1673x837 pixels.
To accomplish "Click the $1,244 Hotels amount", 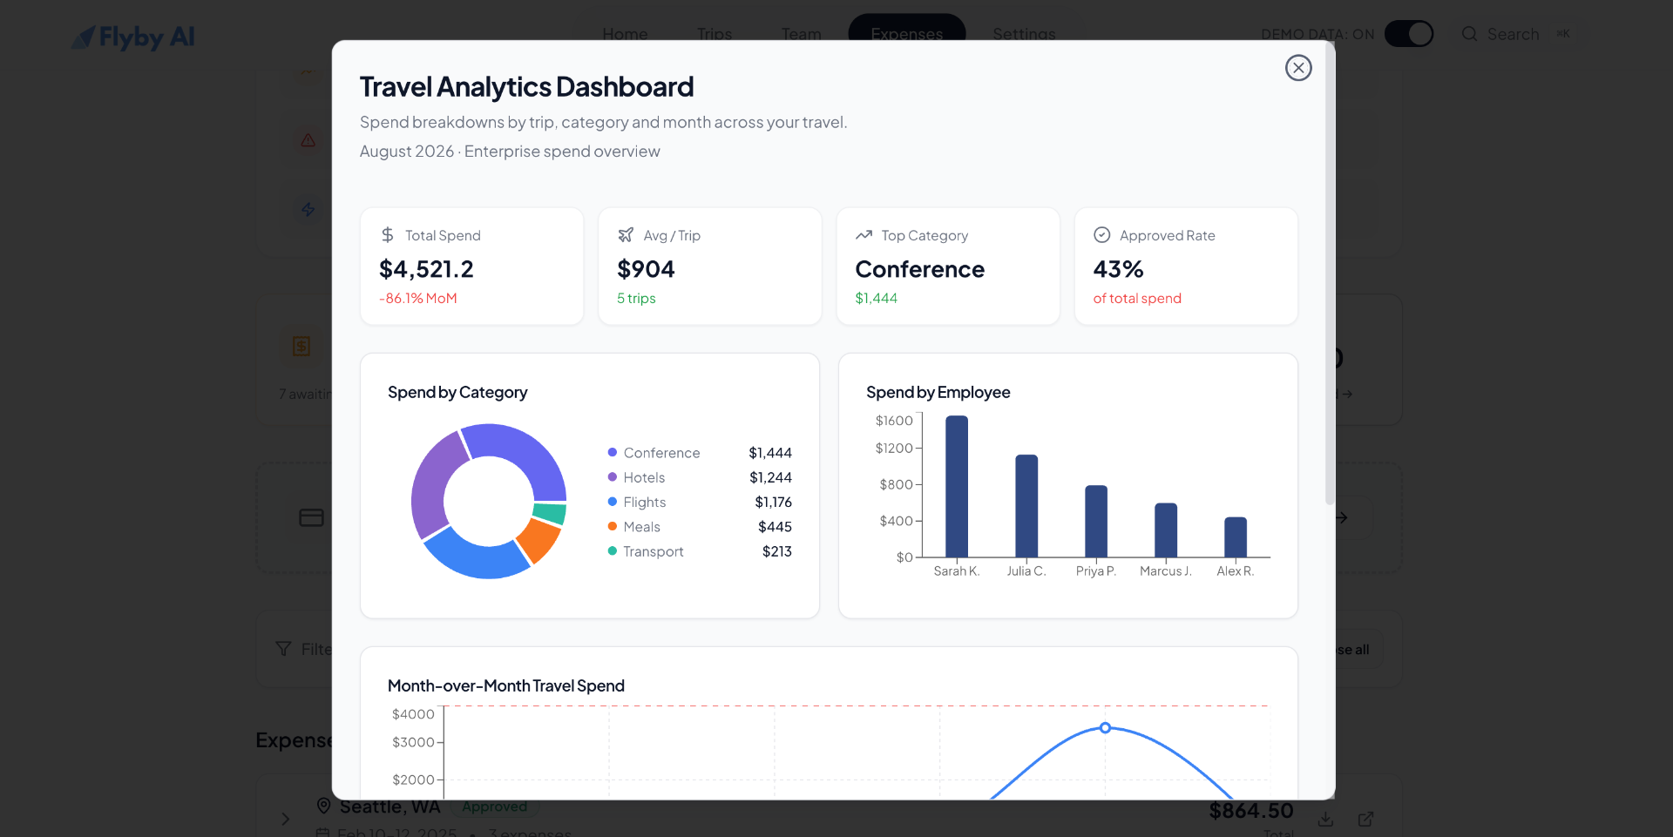I will [771, 477].
